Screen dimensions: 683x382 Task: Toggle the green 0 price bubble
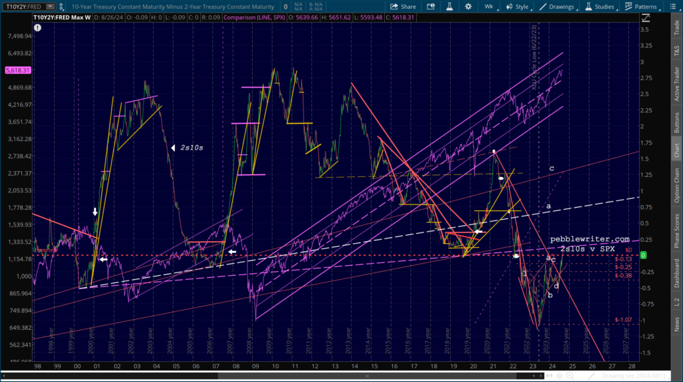(644, 255)
